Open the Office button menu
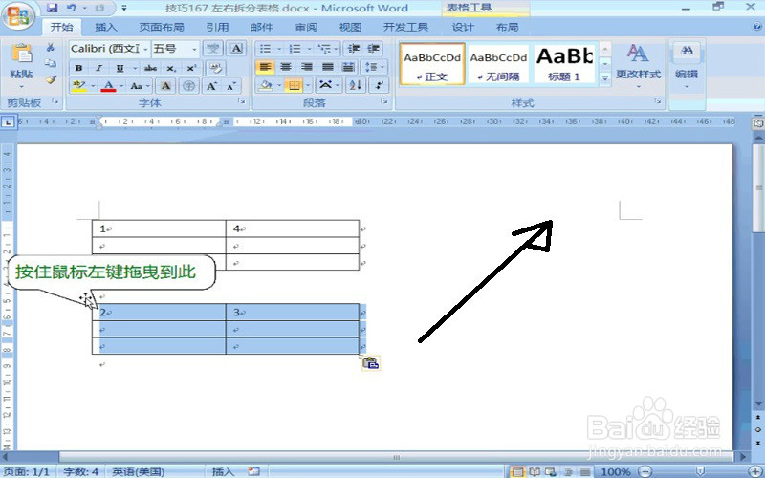765x478 pixels. pos(18,15)
